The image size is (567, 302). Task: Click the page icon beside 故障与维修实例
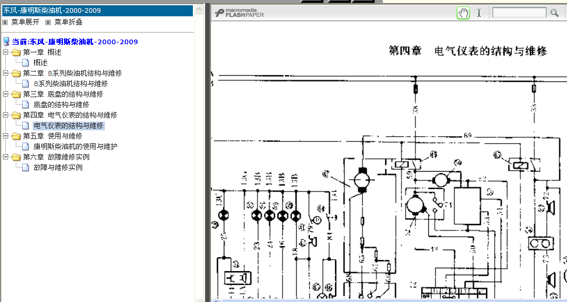coord(25,168)
